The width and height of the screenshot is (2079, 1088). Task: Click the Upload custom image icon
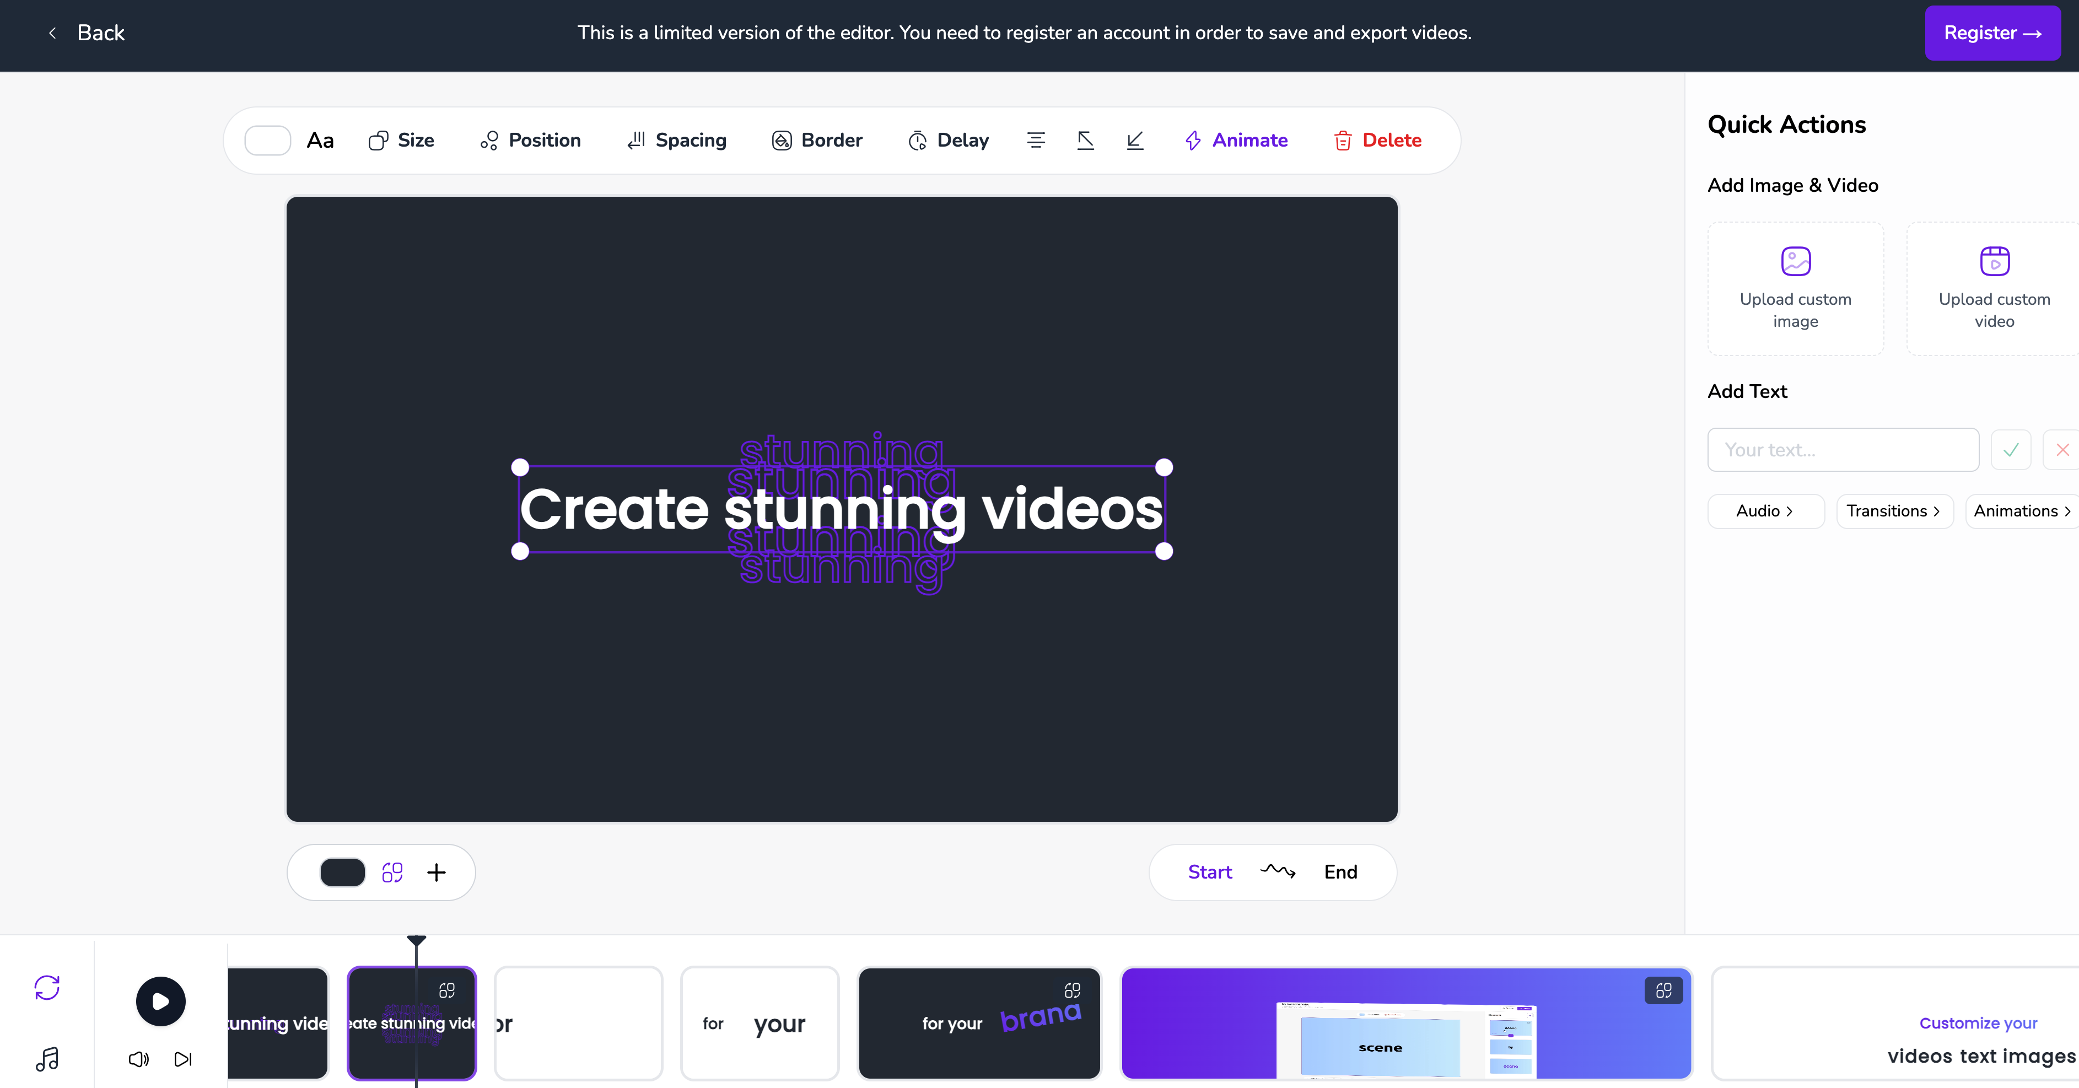coord(1795,261)
